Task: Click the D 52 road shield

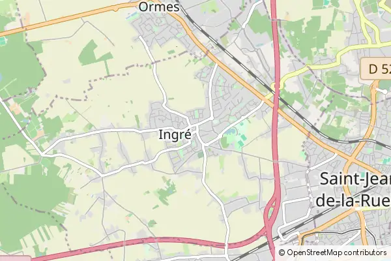Action: tap(376, 69)
